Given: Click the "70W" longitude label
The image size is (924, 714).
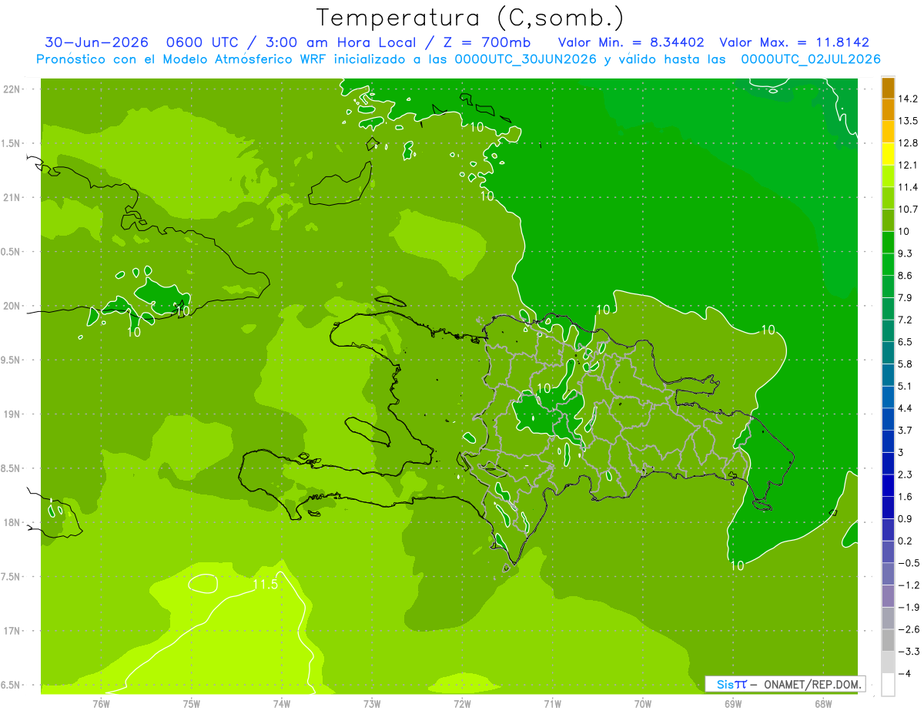Looking at the screenshot, I should [x=643, y=703].
